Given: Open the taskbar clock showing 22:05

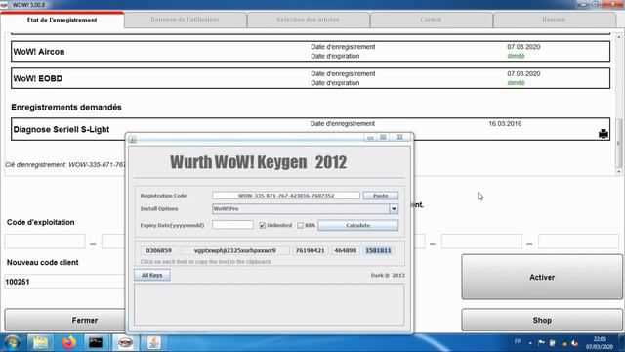Looking at the screenshot, I should coord(600,343).
